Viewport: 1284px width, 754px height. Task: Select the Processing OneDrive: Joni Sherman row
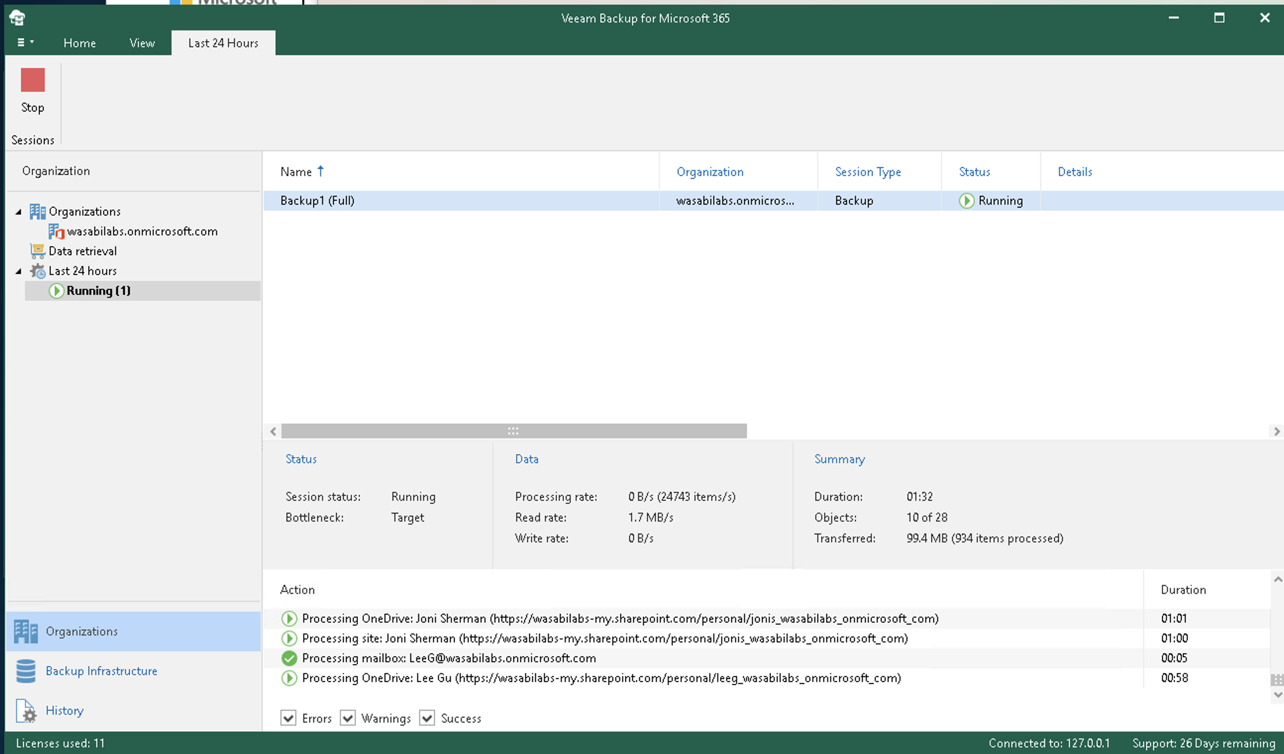click(x=767, y=618)
